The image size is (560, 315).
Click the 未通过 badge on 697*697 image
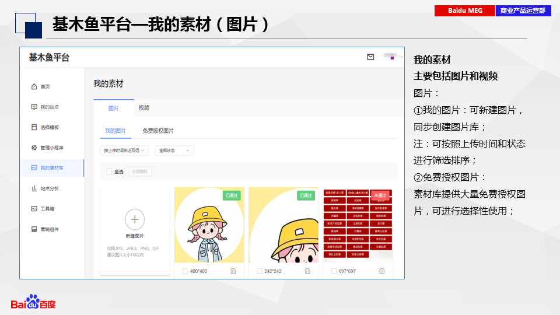[380, 195]
